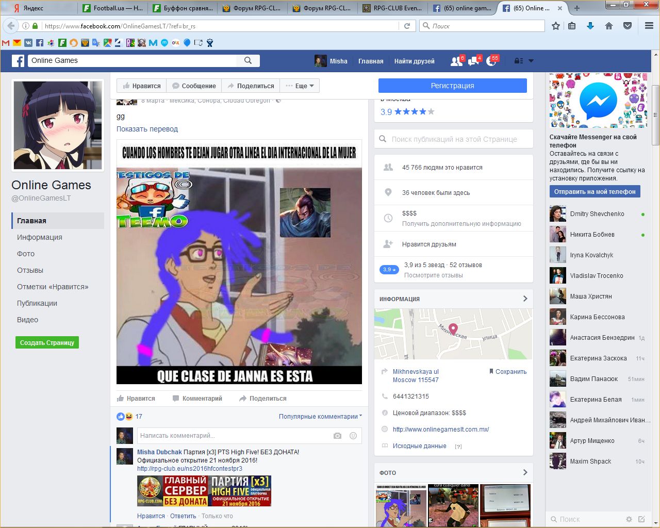Open privacy shortcuts lock icon
This screenshot has height=528, width=660.
pos(519,61)
